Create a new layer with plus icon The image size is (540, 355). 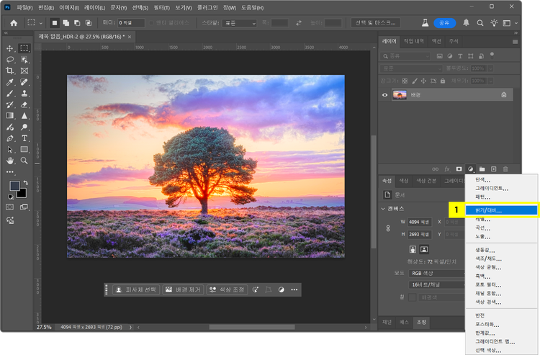point(493,168)
